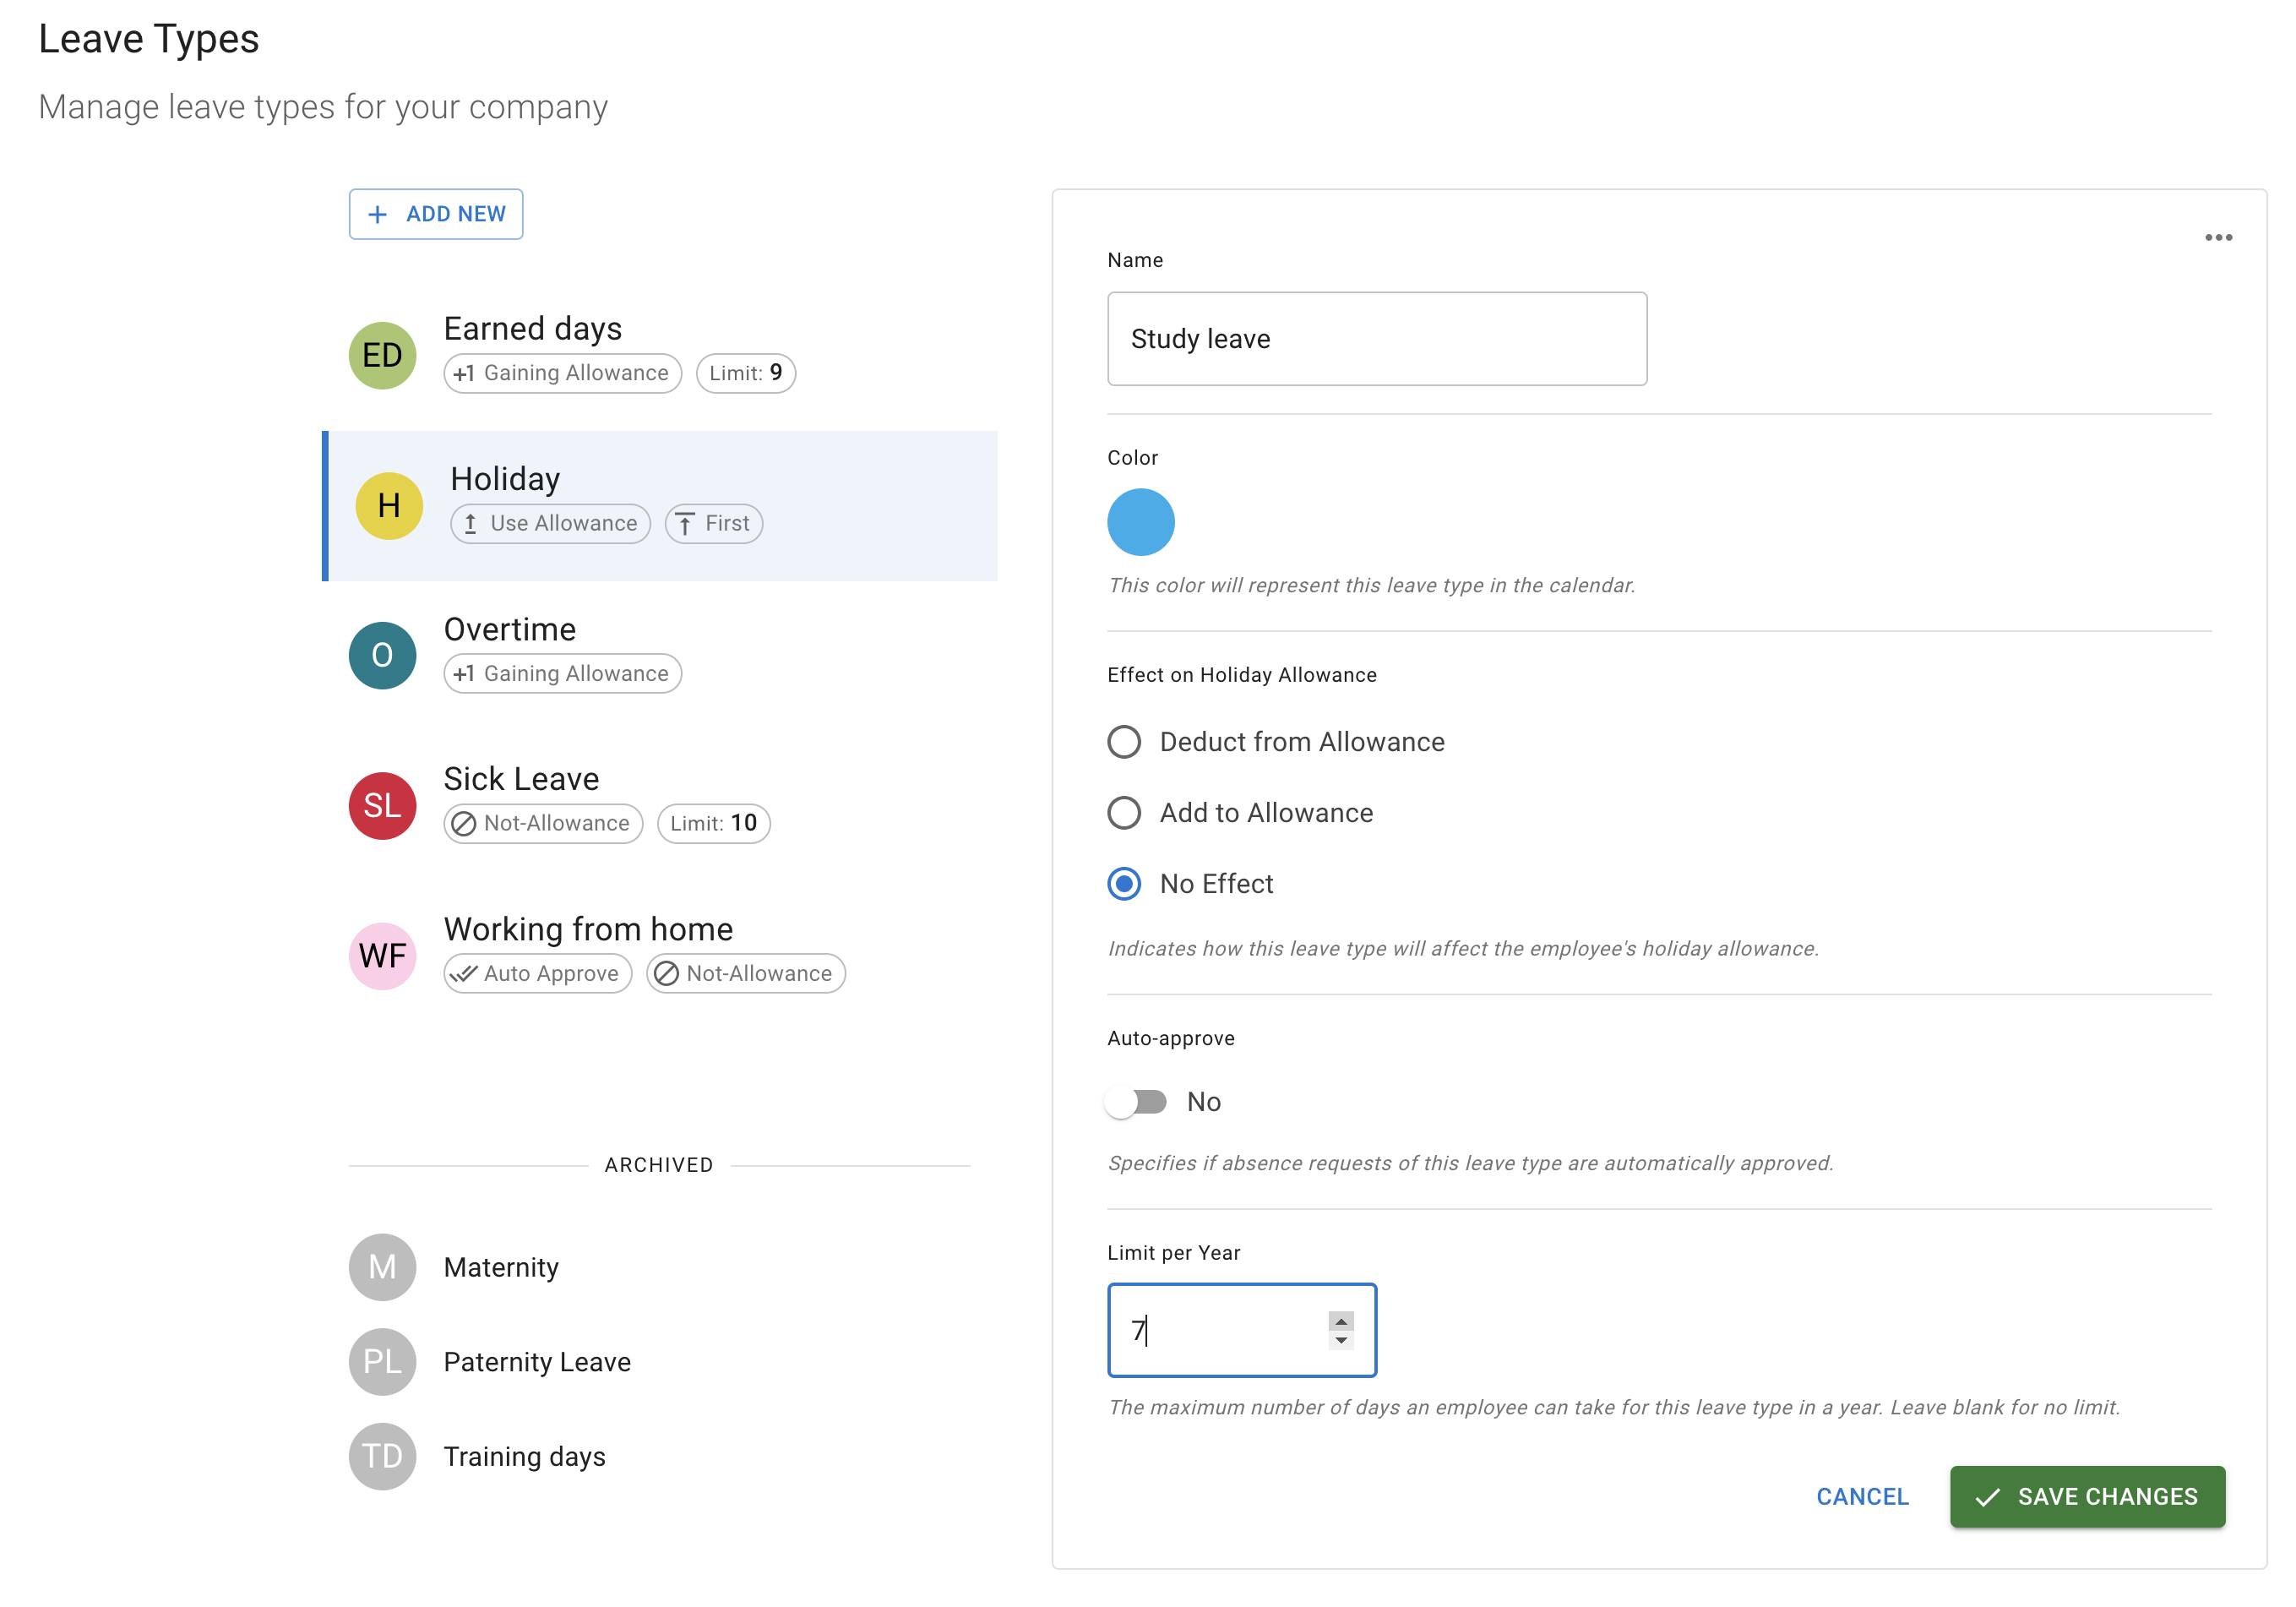Select the Earned days ED icon
This screenshot has width=2296, height=1607.
(381, 355)
